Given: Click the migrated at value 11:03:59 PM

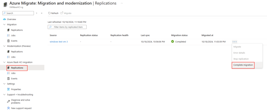Looking at the screenshot, I should (214, 41).
